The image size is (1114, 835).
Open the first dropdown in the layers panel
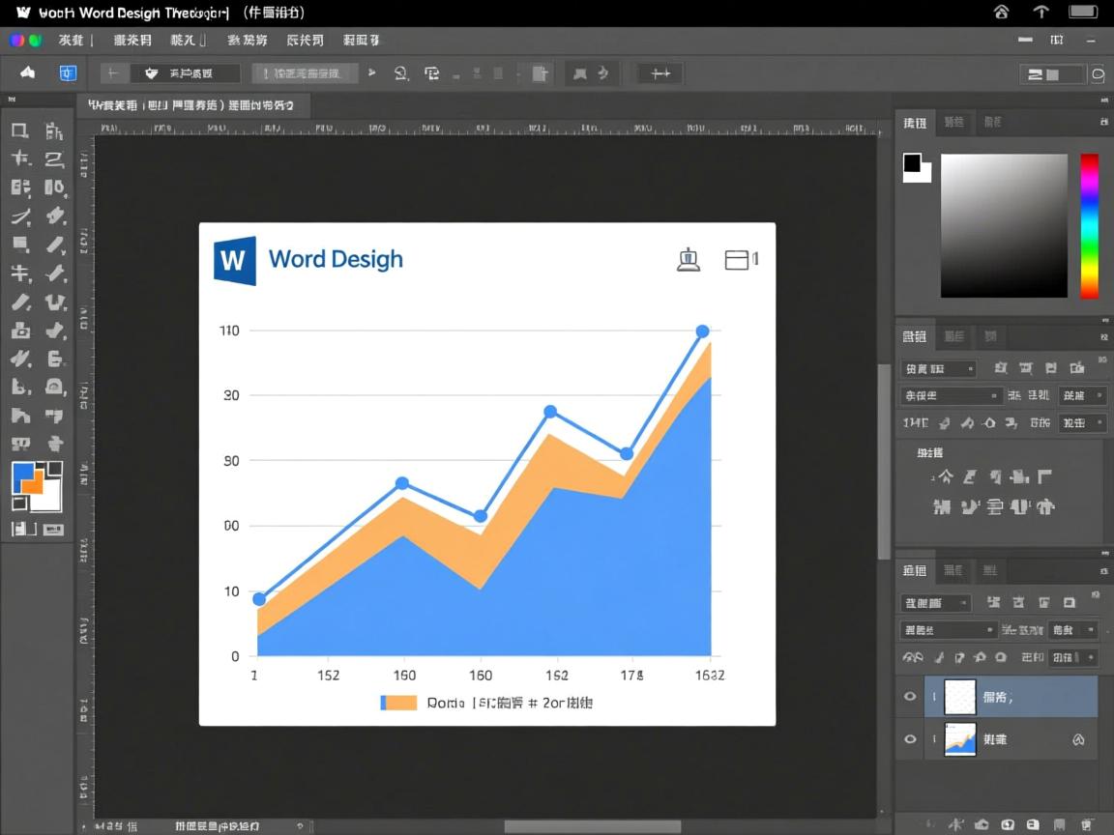[935, 603]
